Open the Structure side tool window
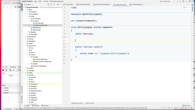Viewport: 195px width, 110px height. 22,90
